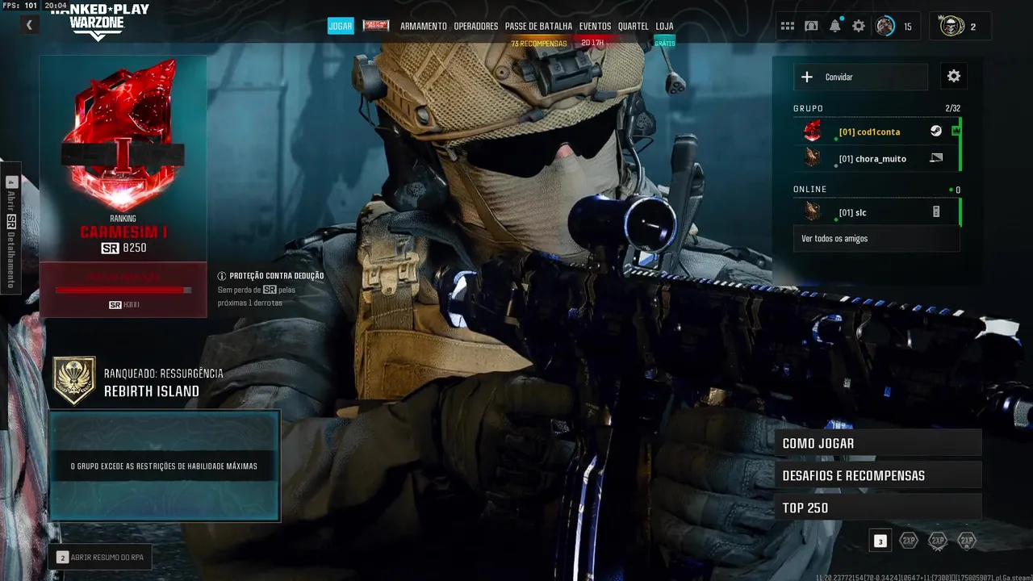This screenshot has width=1033, height=581.
Task: Open group settings gear beside Convidar
Action: coord(954,76)
